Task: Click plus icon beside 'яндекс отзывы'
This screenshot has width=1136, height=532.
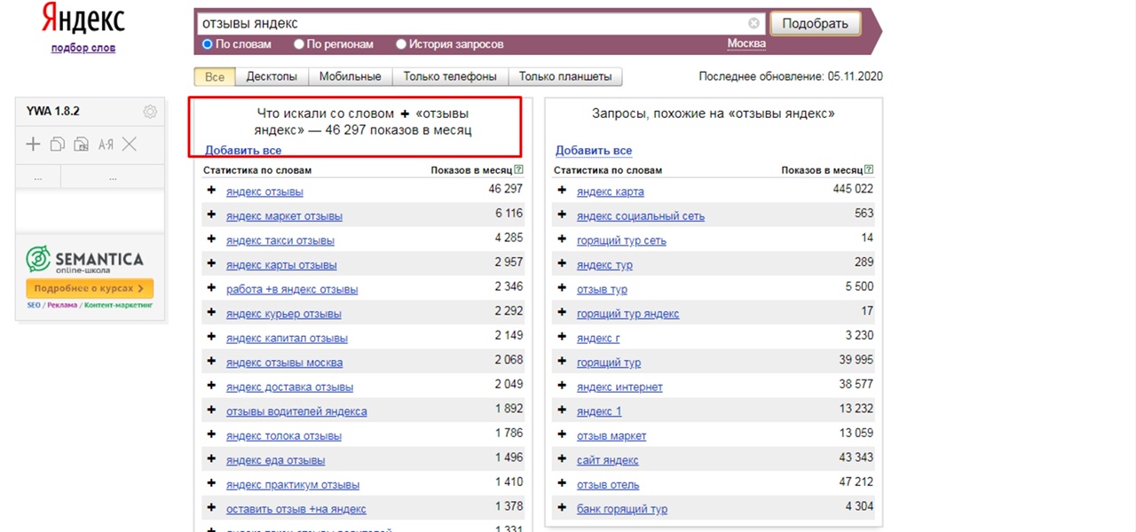Action: tap(211, 191)
